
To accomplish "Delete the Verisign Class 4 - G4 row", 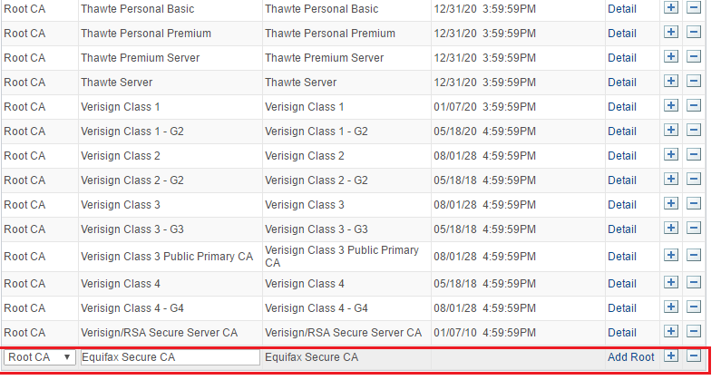I will (694, 307).
